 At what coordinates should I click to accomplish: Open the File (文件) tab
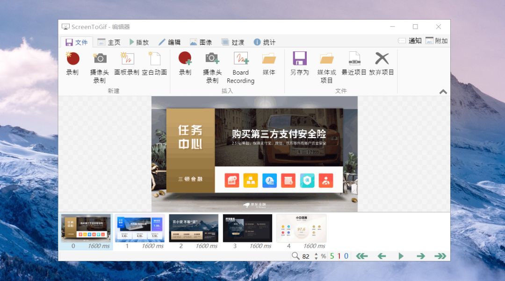[77, 42]
